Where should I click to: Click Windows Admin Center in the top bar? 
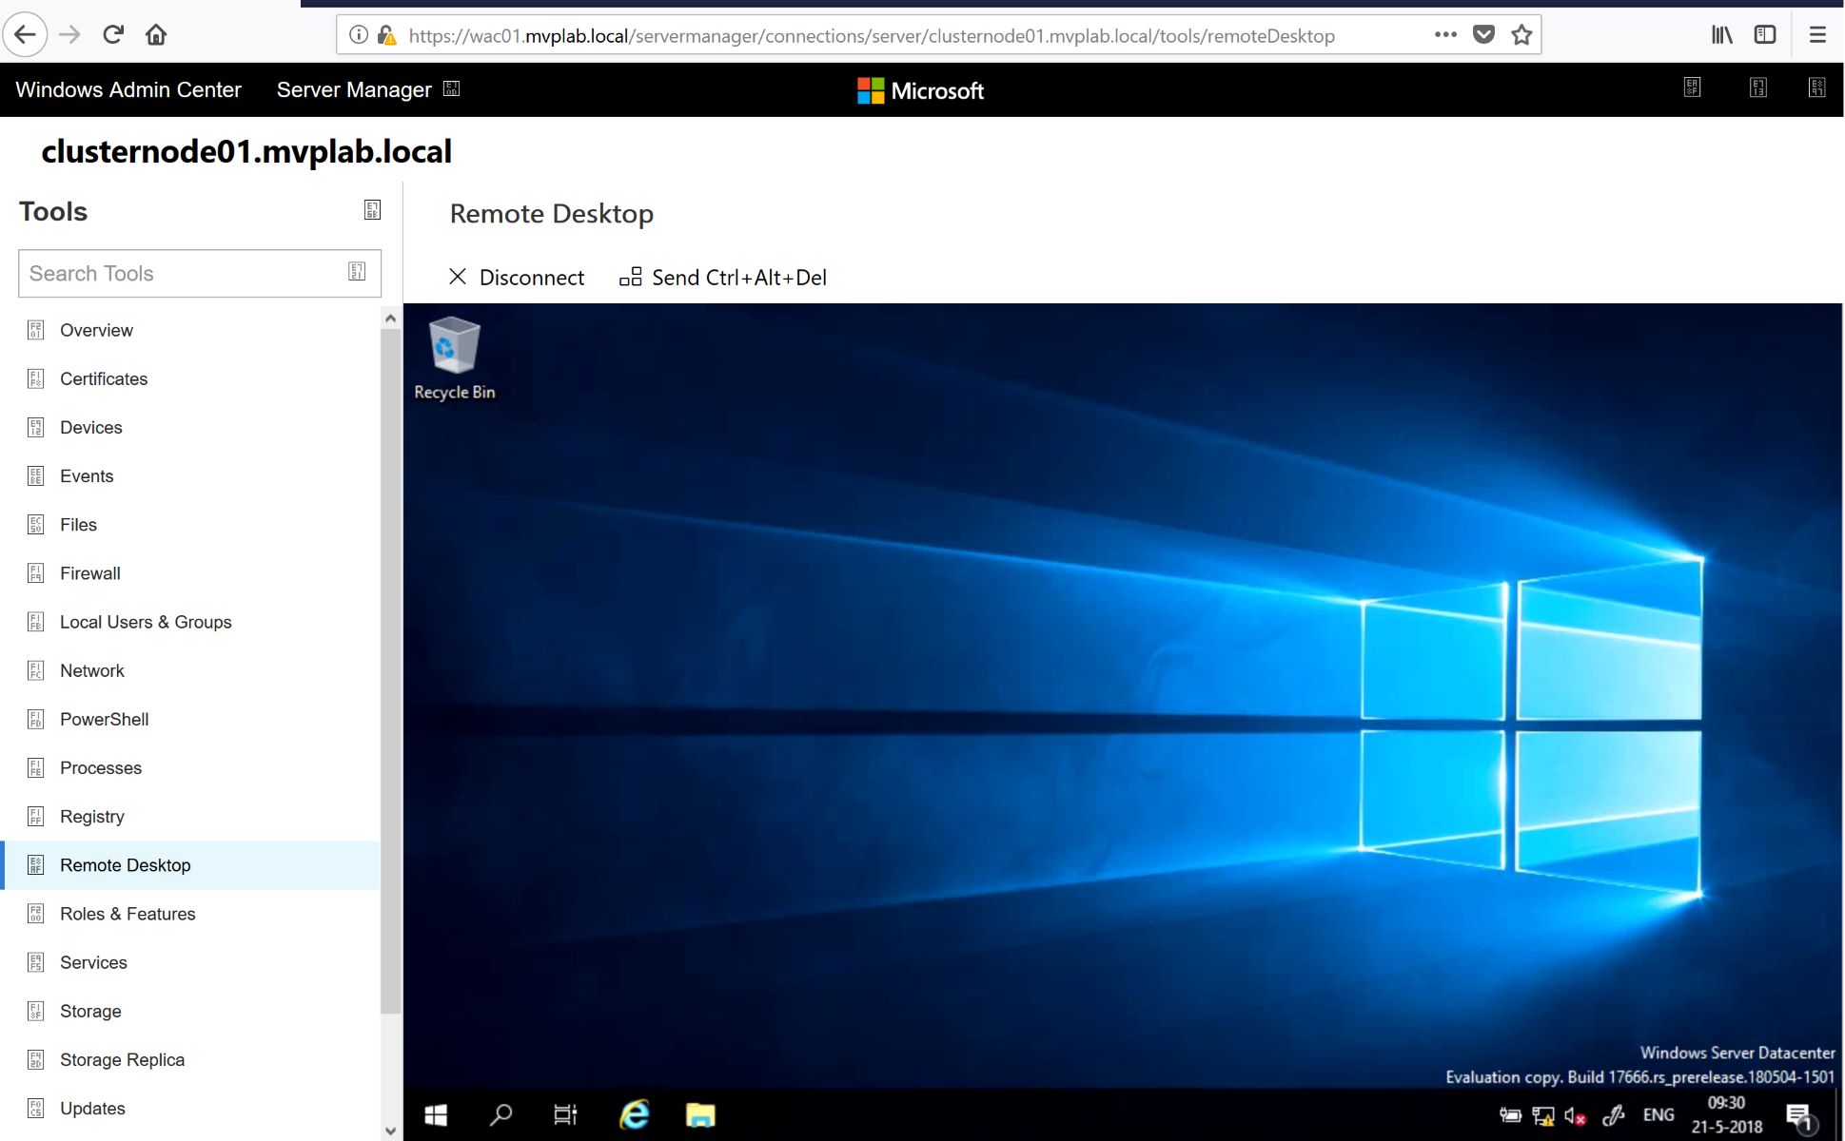tap(128, 89)
